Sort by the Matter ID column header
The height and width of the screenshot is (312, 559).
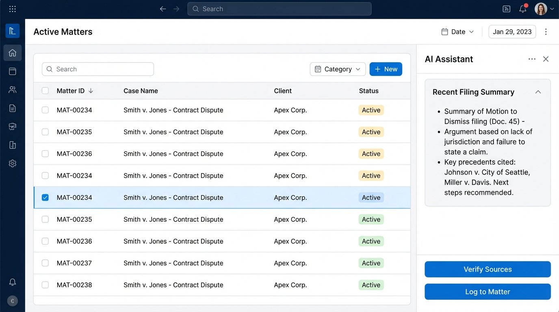[71, 91]
